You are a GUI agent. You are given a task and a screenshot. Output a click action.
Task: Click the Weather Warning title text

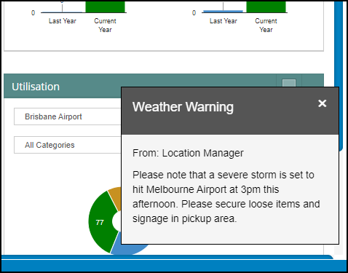(183, 107)
